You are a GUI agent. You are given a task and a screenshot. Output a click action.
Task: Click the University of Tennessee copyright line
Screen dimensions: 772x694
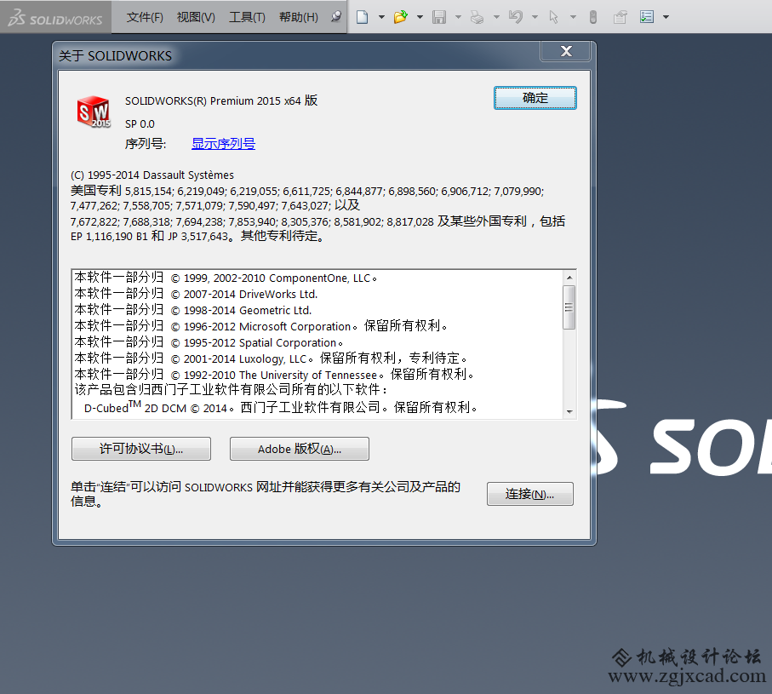(274, 375)
